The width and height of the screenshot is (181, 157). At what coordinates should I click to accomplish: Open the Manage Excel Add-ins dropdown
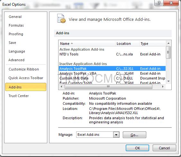(98, 135)
